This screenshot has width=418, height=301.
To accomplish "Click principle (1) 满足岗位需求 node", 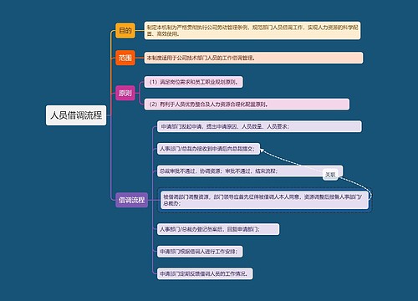I will click(x=193, y=82).
